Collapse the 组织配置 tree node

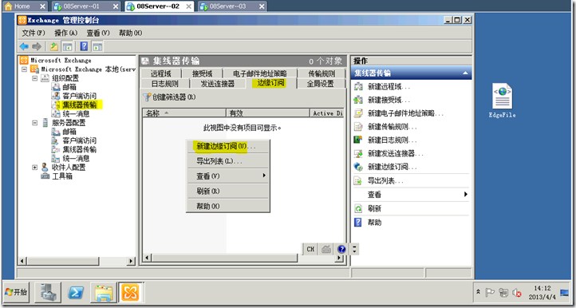tap(34, 78)
